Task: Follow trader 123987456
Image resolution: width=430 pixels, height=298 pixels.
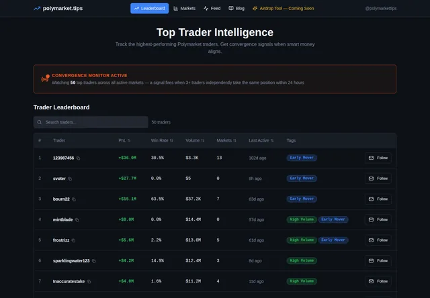Action: (x=378, y=158)
